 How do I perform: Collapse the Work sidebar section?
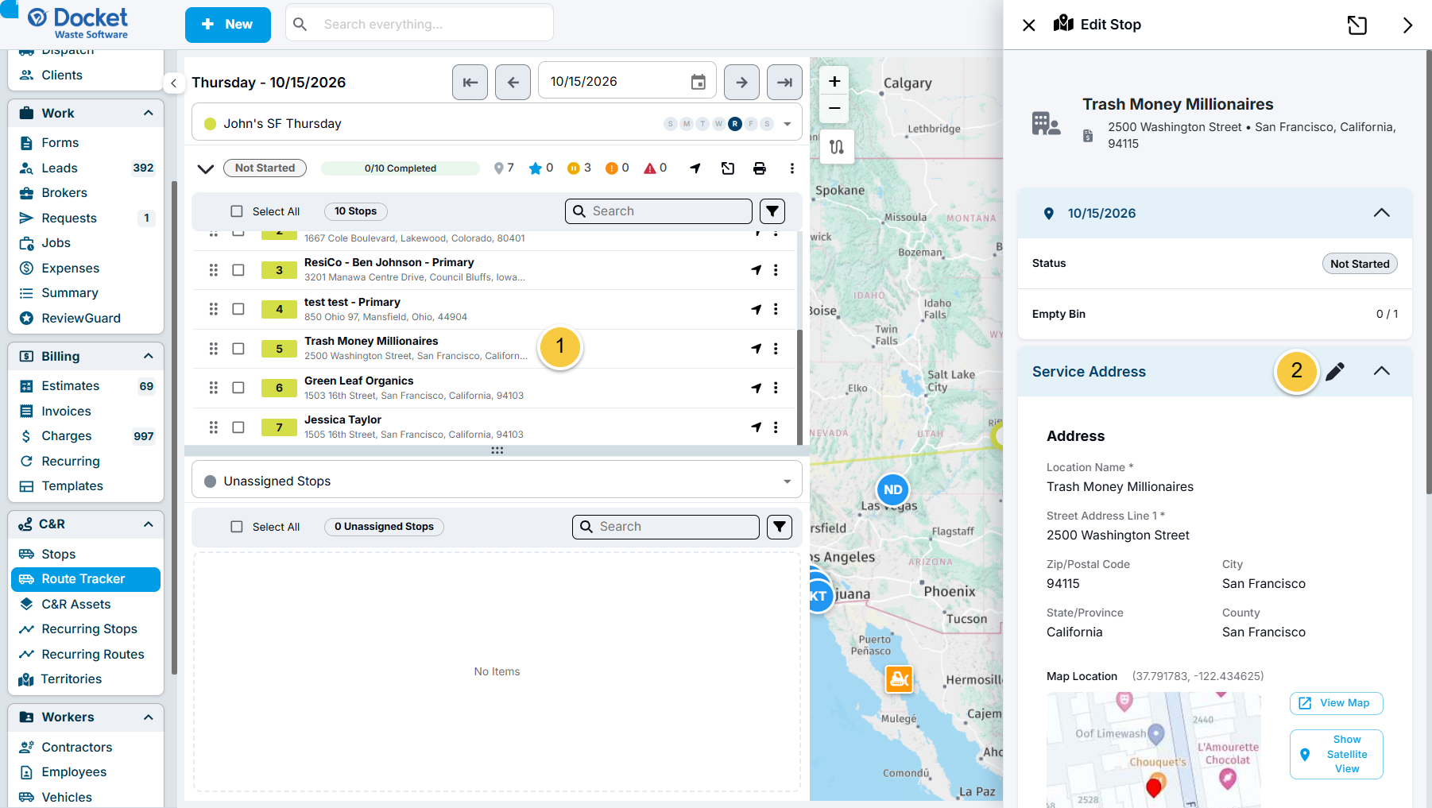click(x=148, y=113)
